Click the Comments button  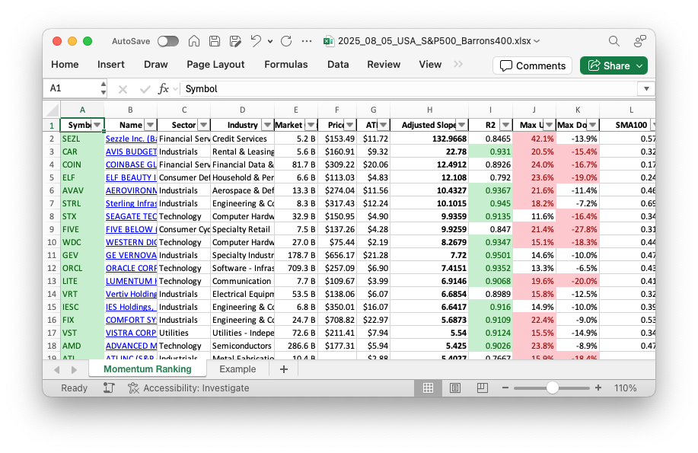533,65
